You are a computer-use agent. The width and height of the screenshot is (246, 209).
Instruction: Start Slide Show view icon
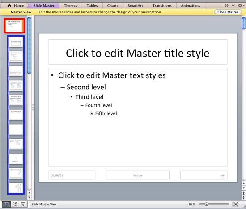pos(23,204)
